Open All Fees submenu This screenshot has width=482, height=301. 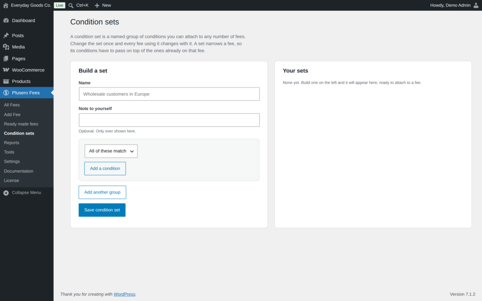click(x=12, y=105)
